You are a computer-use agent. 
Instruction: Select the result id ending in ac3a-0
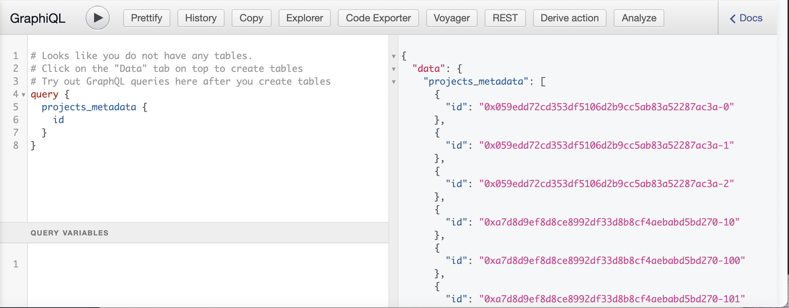tap(607, 107)
